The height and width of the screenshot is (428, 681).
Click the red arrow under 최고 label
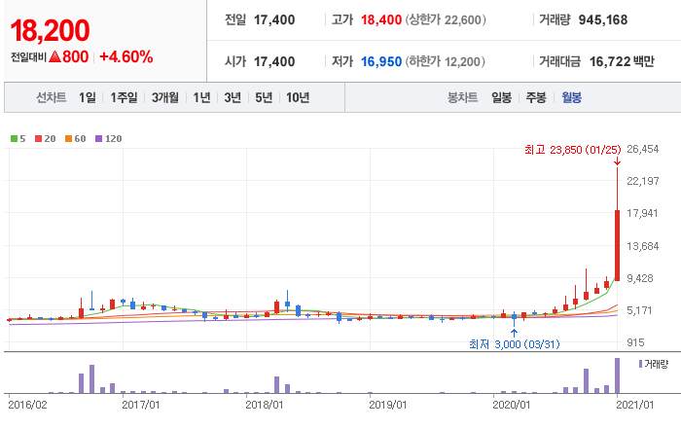tap(617, 161)
